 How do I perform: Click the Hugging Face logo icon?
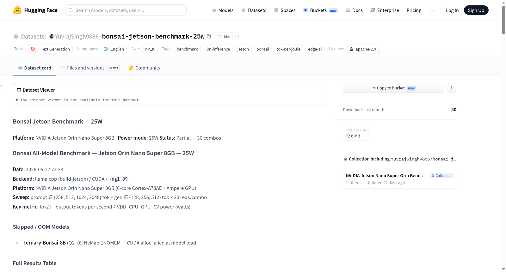click(17, 10)
